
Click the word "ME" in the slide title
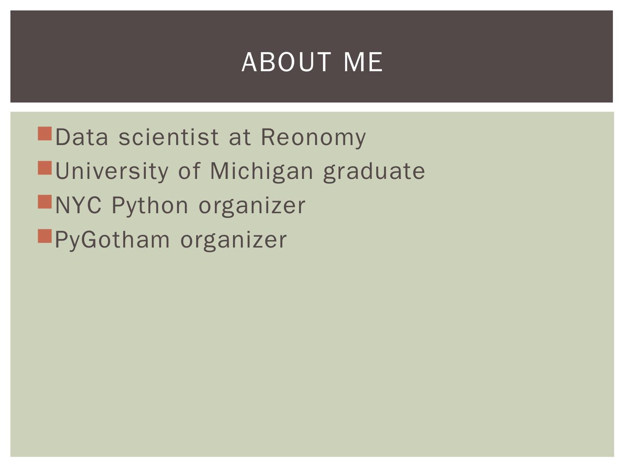[x=363, y=62]
